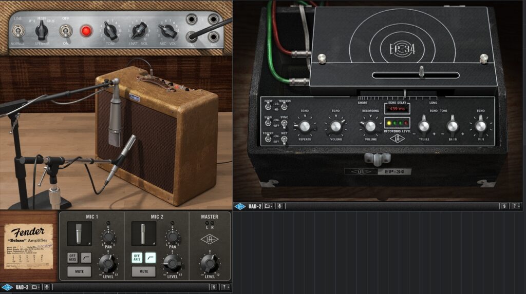The width and height of the screenshot is (526, 294).
Task: Toggle the EP-34 Power On/Off switch
Action: pos(268,139)
